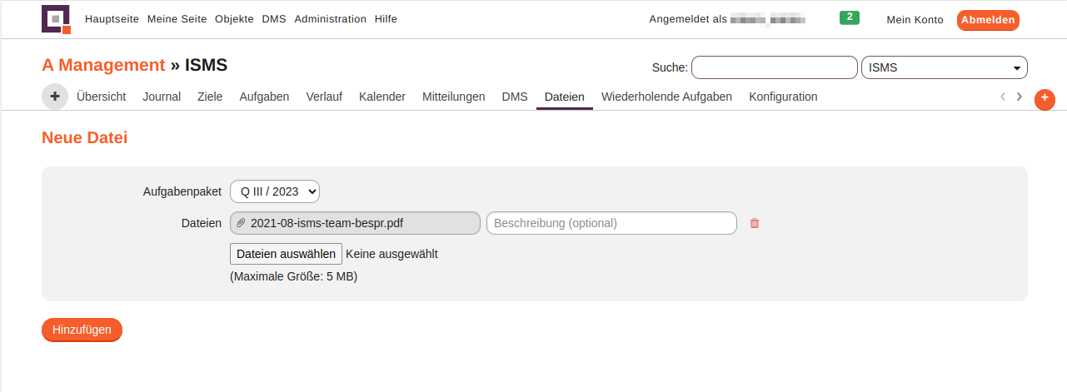1067x392 pixels.
Task: Click into the Suche search field
Action: pyautogui.click(x=774, y=67)
